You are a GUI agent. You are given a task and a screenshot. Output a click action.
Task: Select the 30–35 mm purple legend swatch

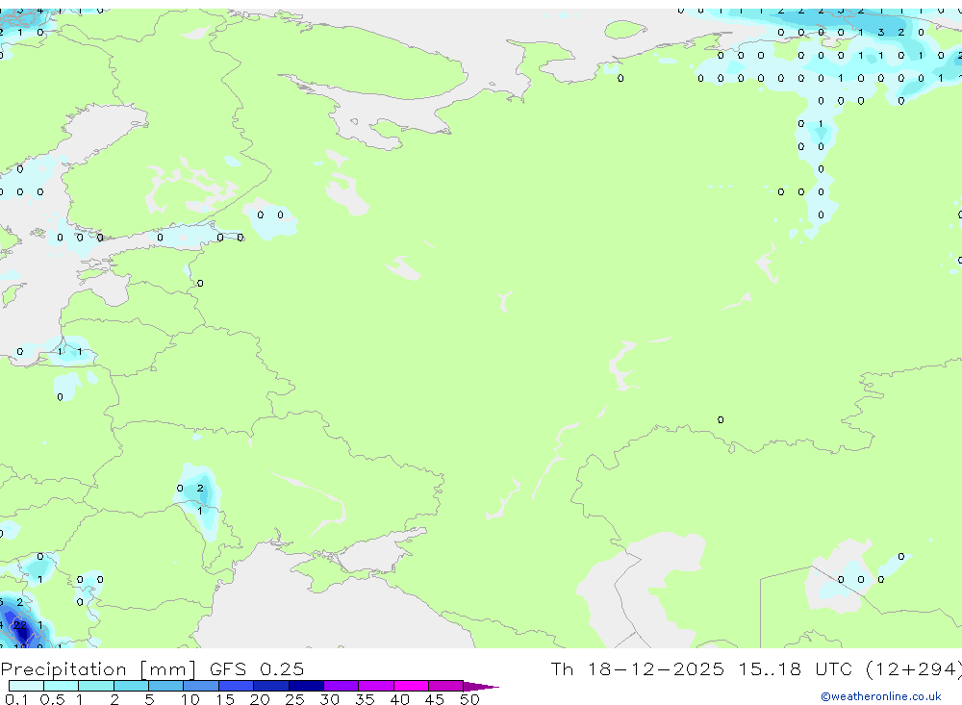pos(341,686)
